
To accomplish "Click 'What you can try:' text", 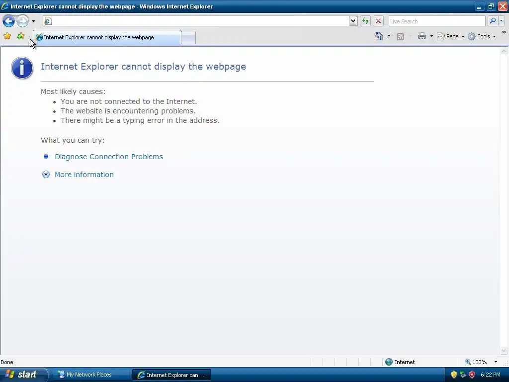I will tap(73, 140).
